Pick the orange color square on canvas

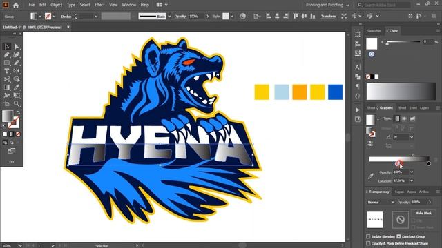click(299, 92)
